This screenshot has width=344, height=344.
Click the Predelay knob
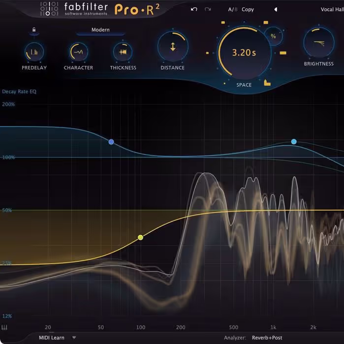[34, 52]
